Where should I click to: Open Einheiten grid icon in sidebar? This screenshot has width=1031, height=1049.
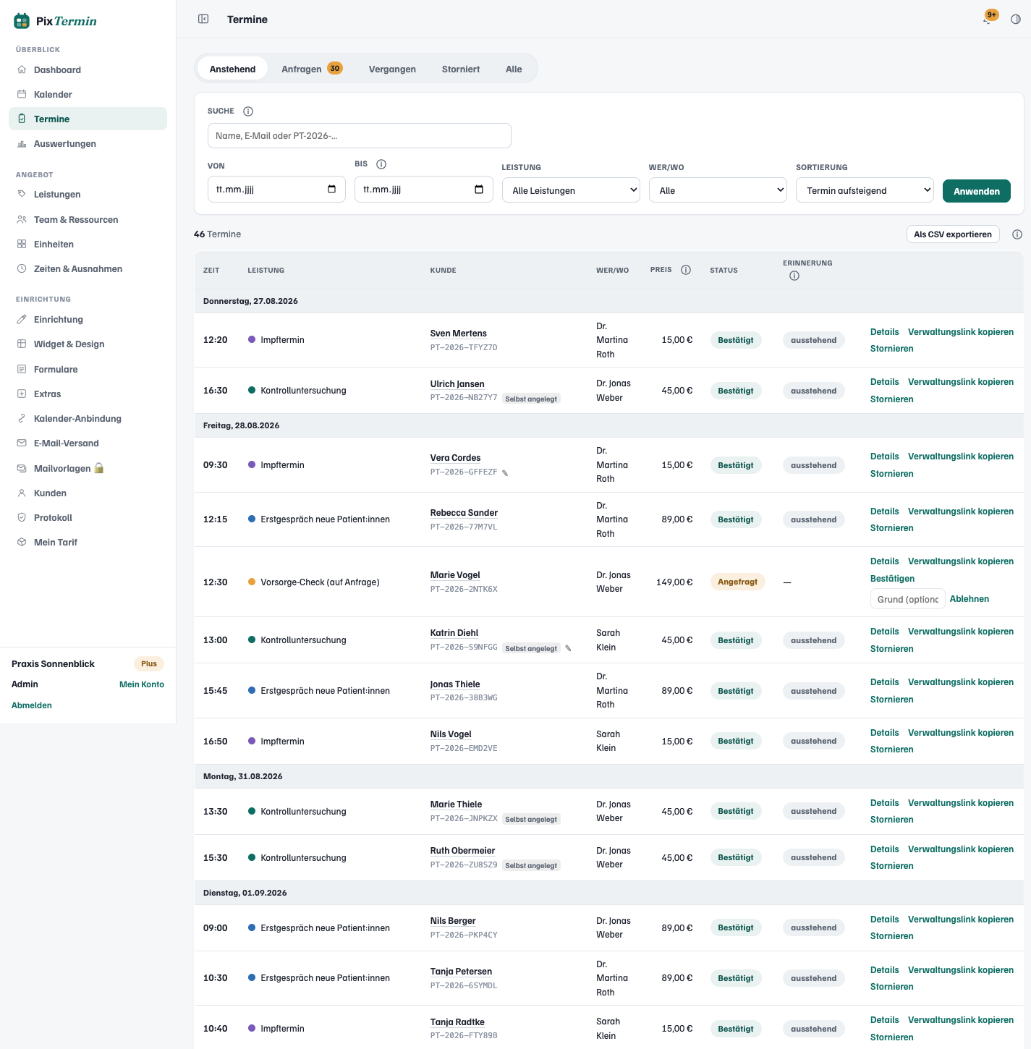22,244
